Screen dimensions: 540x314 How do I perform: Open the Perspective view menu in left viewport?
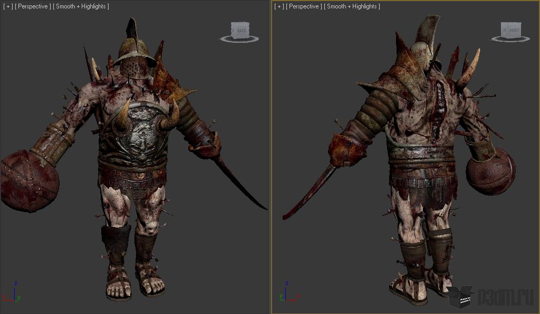coord(33,6)
